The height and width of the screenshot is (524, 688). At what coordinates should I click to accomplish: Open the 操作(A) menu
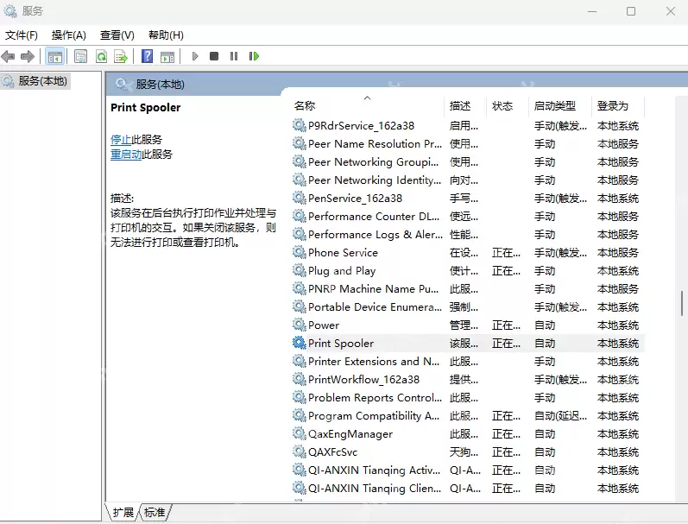68,35
